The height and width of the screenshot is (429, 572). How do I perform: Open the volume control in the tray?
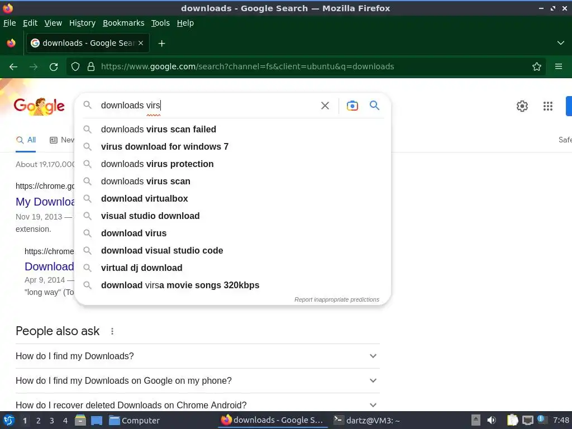492,420
